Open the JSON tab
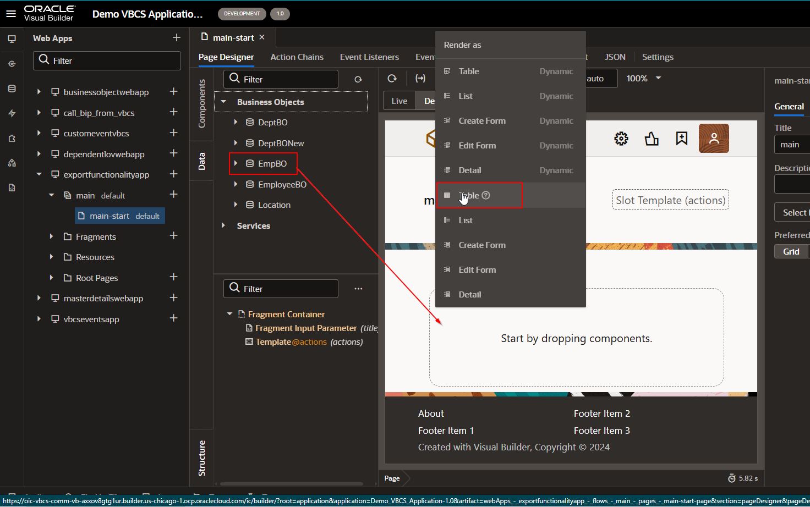The height and width of the screenshot is (507, 810). click(x=615, y=57)
